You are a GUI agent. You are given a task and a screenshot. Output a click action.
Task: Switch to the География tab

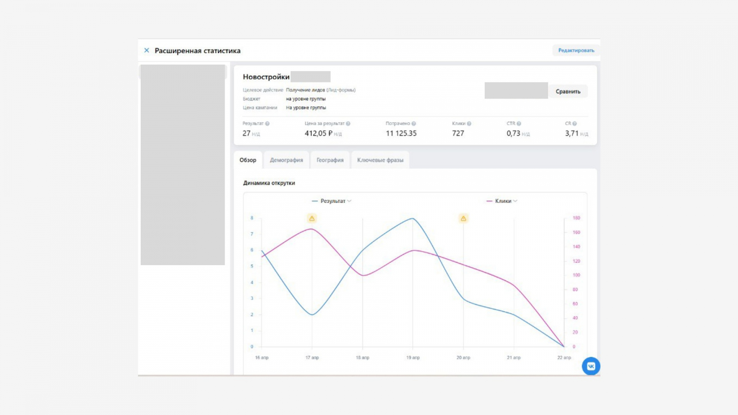click(330, 160)
